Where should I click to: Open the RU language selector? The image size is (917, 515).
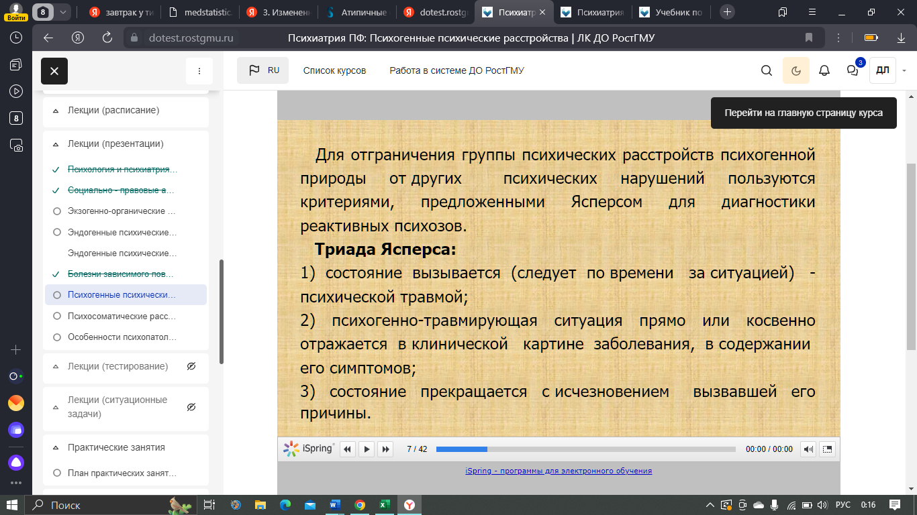[x=263, y=70]
